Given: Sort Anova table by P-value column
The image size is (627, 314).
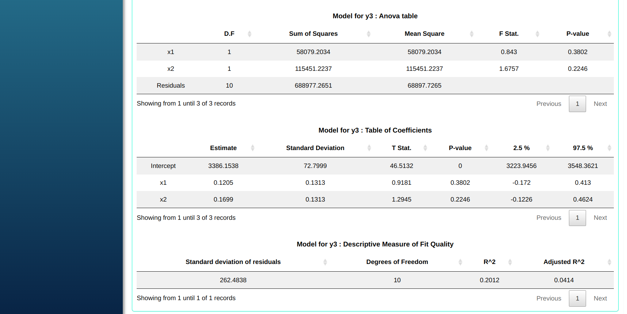Looking at the screenshot, I should point(577,34).
